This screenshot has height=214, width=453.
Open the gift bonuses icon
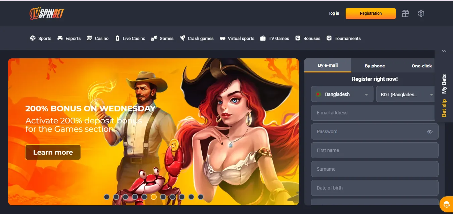coord(405,13)
